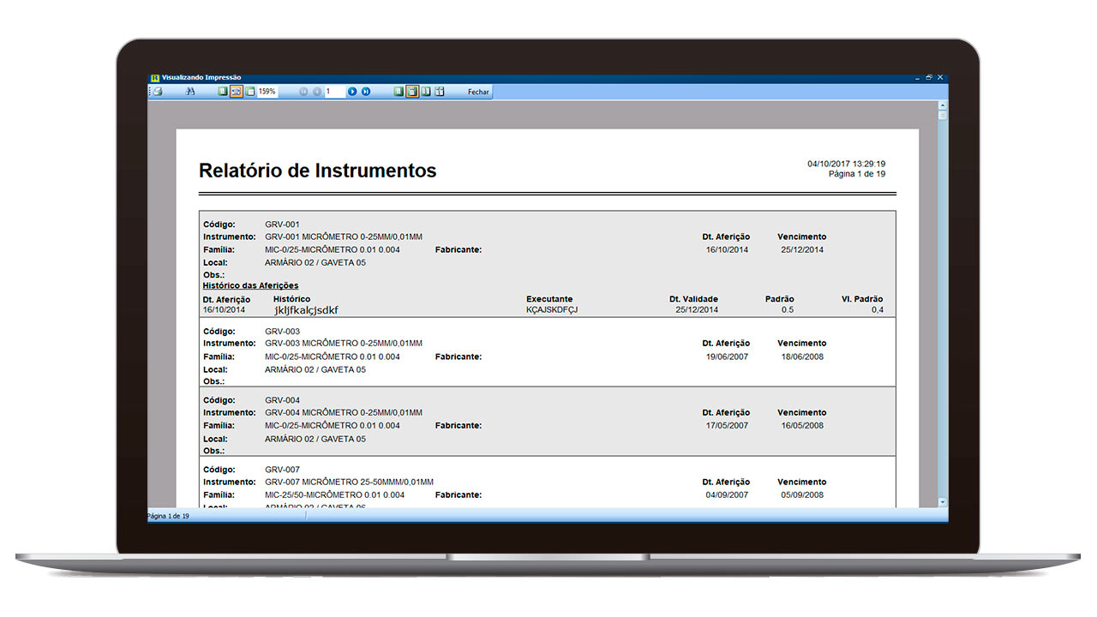Switch to two-page side-by-side layout
Screen dimensions: 1097x617
(x=426, y=92)
